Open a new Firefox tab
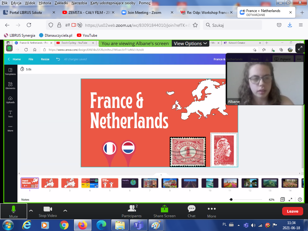The image size is (308, 231). point(302,13)
